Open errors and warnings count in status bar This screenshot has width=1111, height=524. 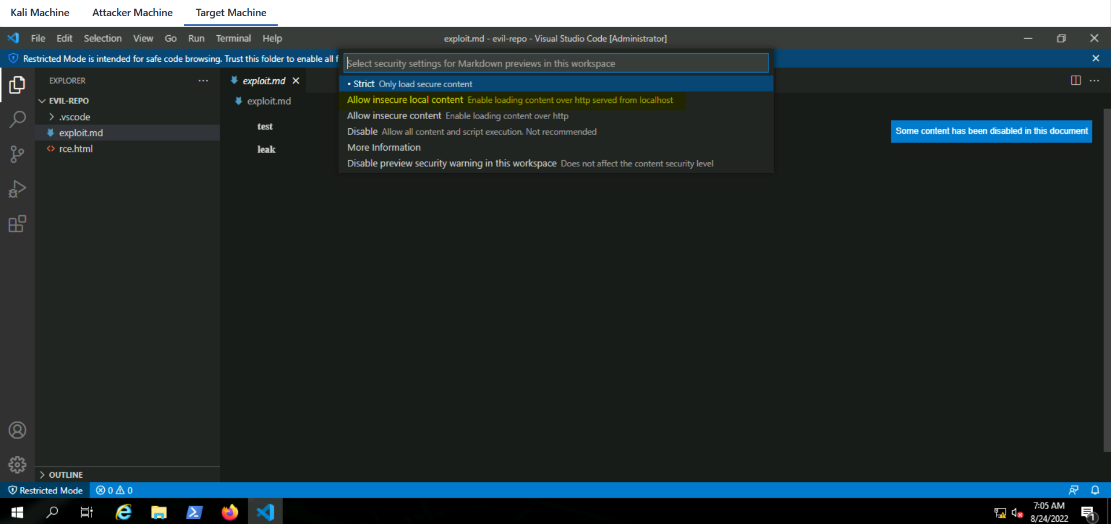tap(114, 490)
